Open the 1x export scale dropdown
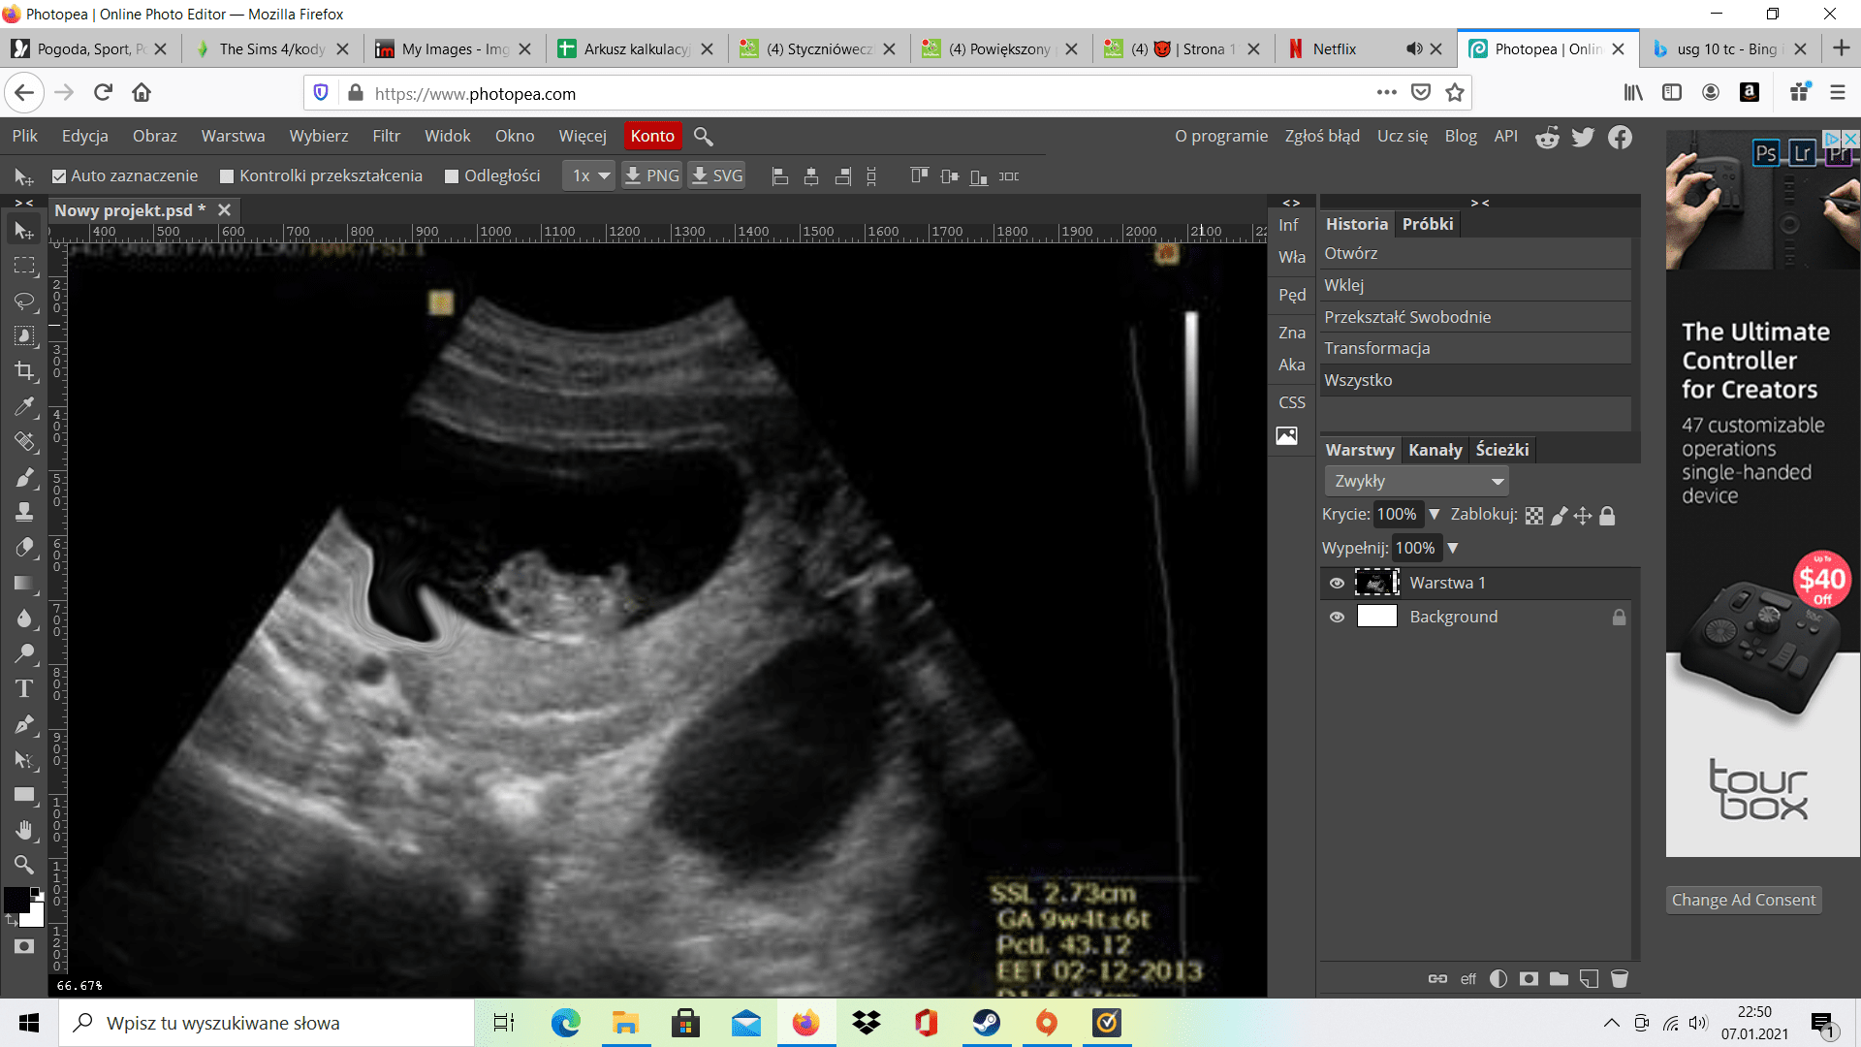Screen dimensions: 1861x1047 (589, 176)
